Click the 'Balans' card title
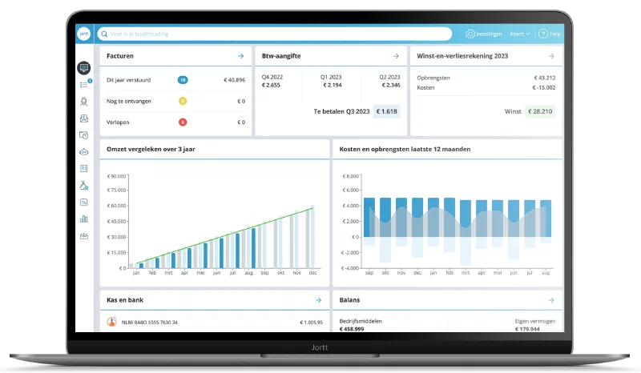Image resolution: width=641 pixels, height=373 pixels. 349,300
